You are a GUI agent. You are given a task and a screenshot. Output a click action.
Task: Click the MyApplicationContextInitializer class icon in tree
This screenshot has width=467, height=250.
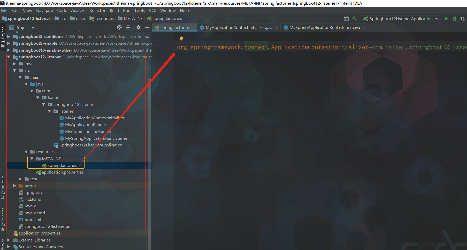coord(62,118)
